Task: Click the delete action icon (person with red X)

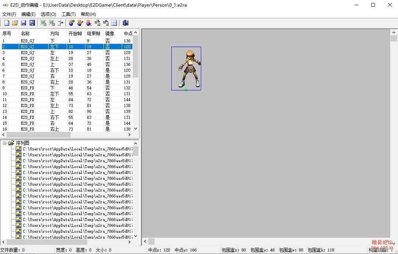Action: click(89, 23)
